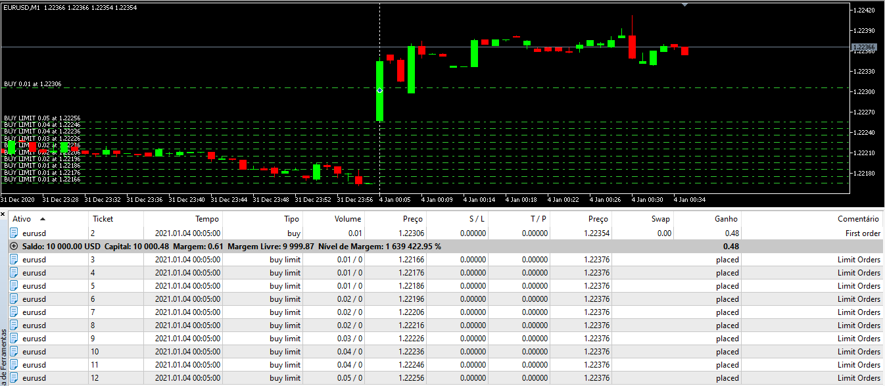The image size is (885, 386).
Task: Click the order icon for ticket 12
Action: (x=14, y=377)
